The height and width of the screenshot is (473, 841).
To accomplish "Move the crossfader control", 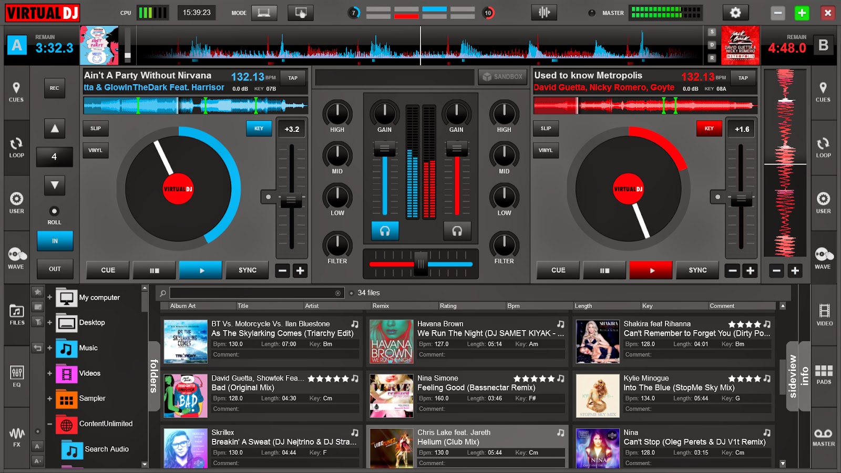I will coord(420,264).
